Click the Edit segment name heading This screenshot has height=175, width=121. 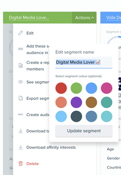coord(75,52)
